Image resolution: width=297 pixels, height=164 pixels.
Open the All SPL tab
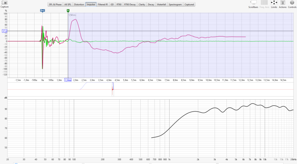coord(68,4)
